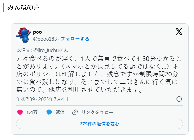Like the tweet with the heart icon
This screenshot has width=194, height=140.
pyautogui.click(x=20, y=112)
